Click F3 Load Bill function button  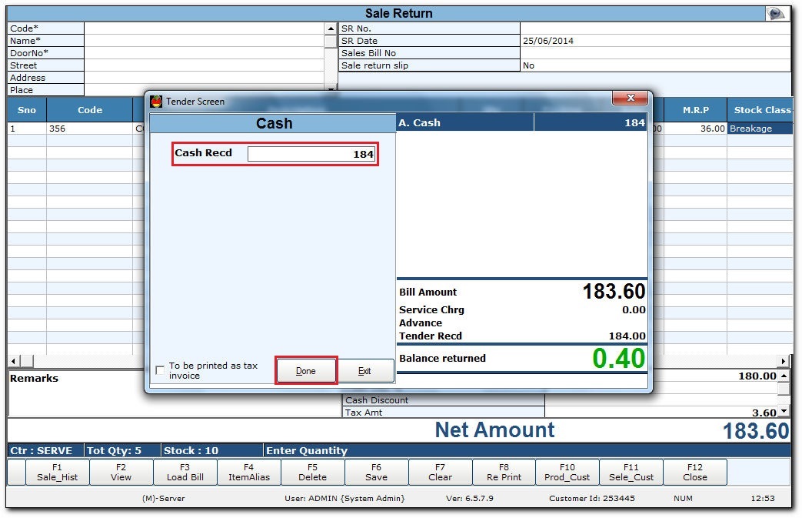point(185,472)
